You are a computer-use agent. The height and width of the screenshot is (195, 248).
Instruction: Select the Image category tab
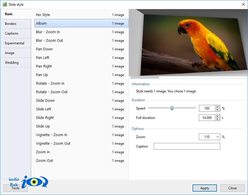16,53
